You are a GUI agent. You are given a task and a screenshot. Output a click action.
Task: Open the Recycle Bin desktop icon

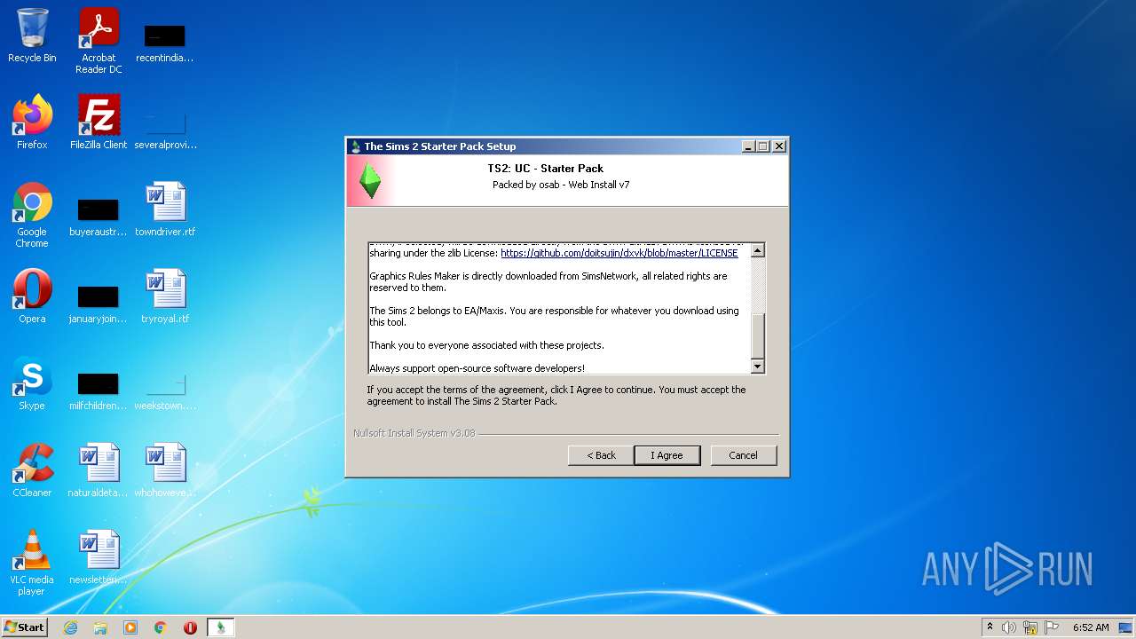32,35
